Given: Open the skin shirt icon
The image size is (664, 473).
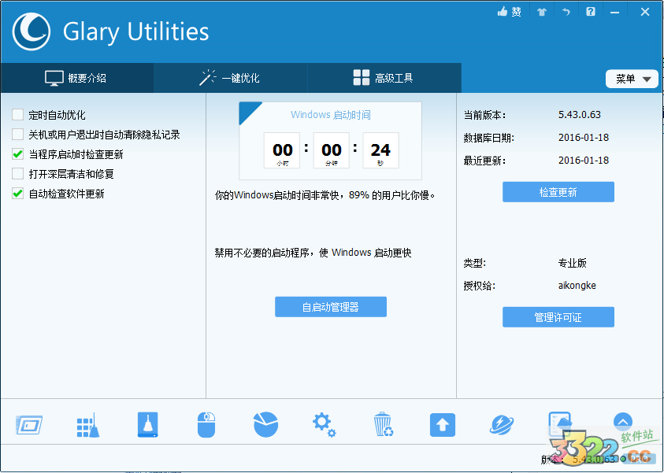Looking at the screenshot, I should [x=542, y=13].
